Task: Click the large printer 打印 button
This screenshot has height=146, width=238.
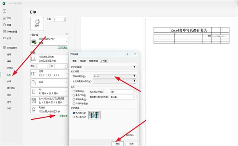Action: click(x=37, y=24)
